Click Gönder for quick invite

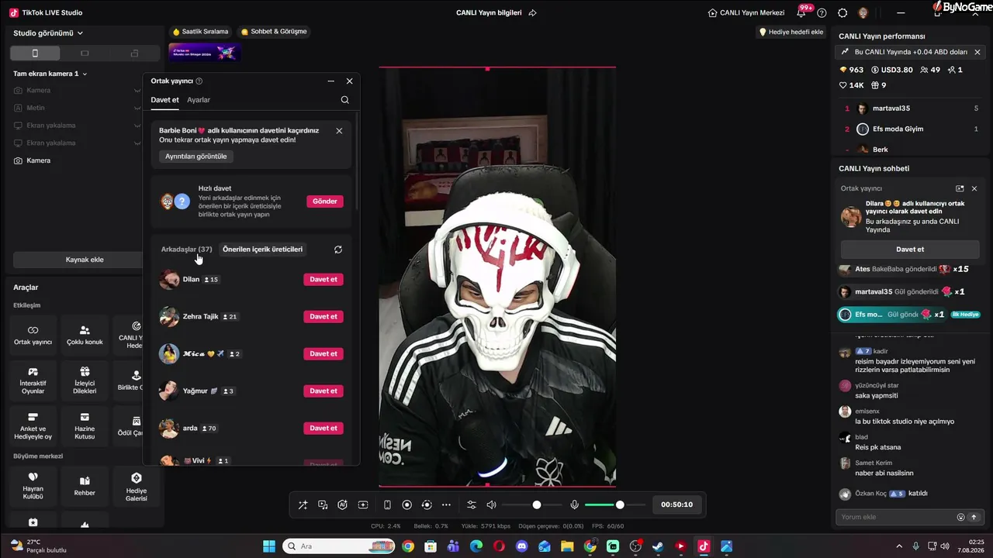point(325,201)
